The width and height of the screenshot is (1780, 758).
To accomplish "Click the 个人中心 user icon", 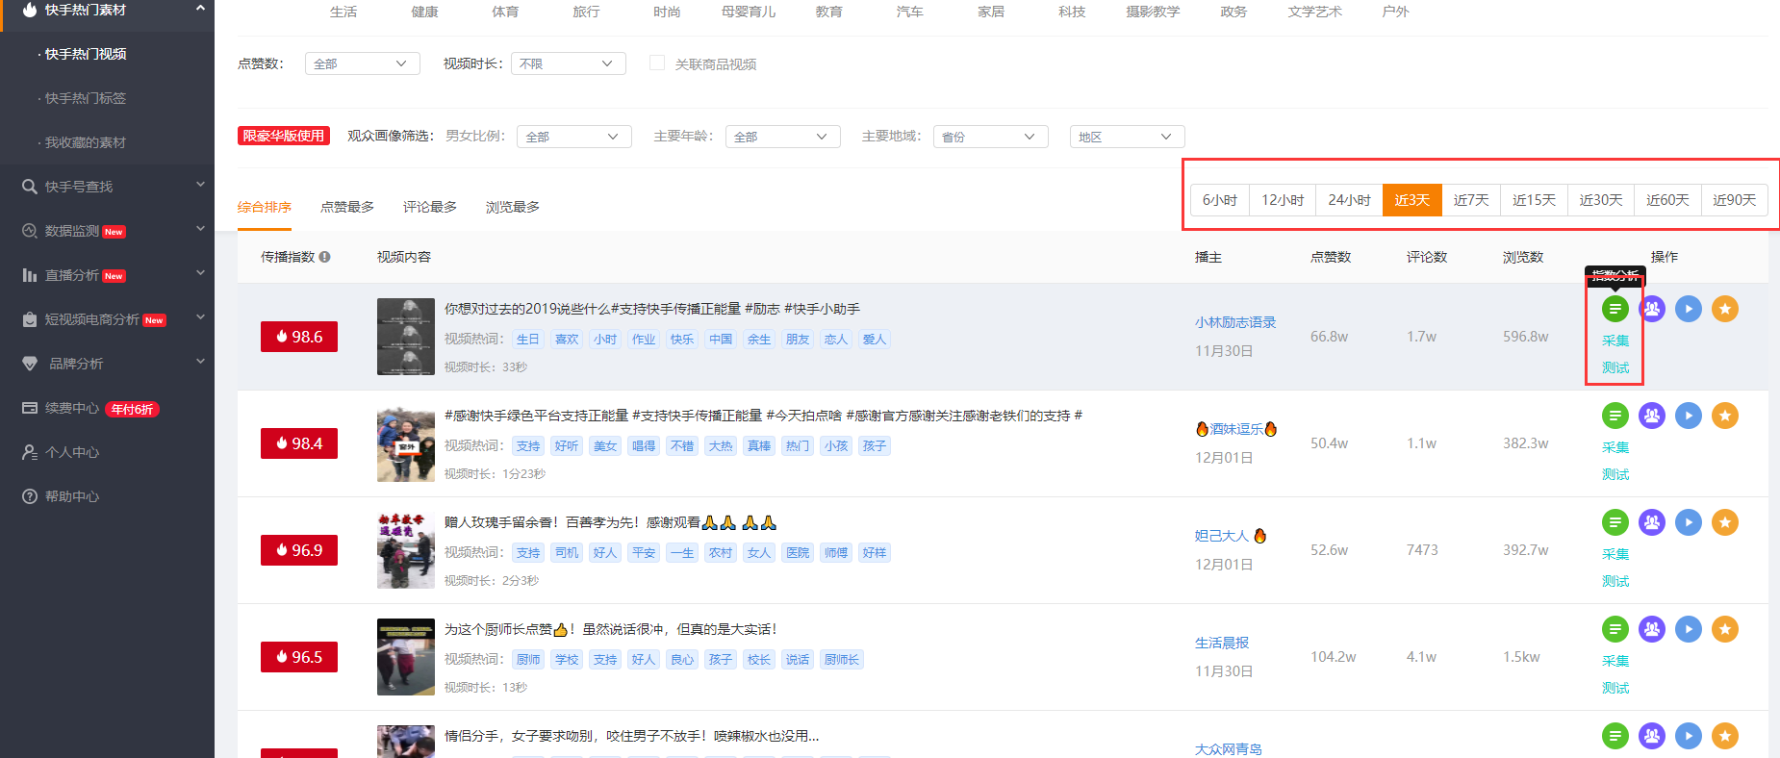I will coord(30,452).
